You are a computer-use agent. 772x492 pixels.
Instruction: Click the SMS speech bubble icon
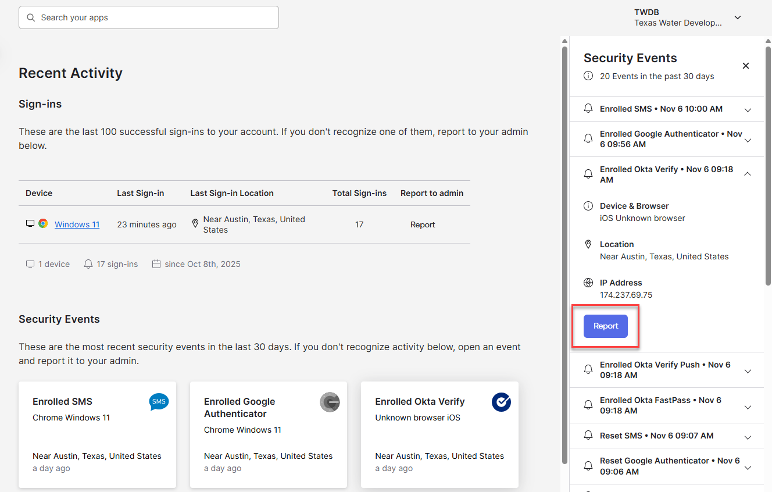pyautogui.click(x=159, y=401)
